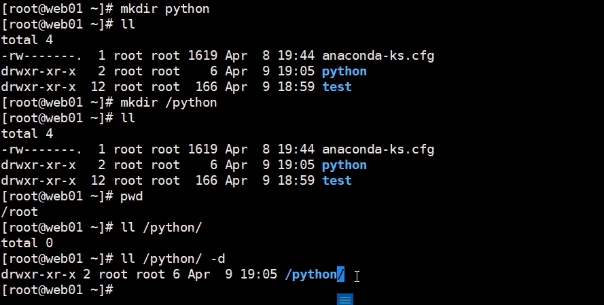Screen dimensions: 604x305
Task: Click the blue 'test' directory above 'mkdir /python'
Action: tap(337, 87)
